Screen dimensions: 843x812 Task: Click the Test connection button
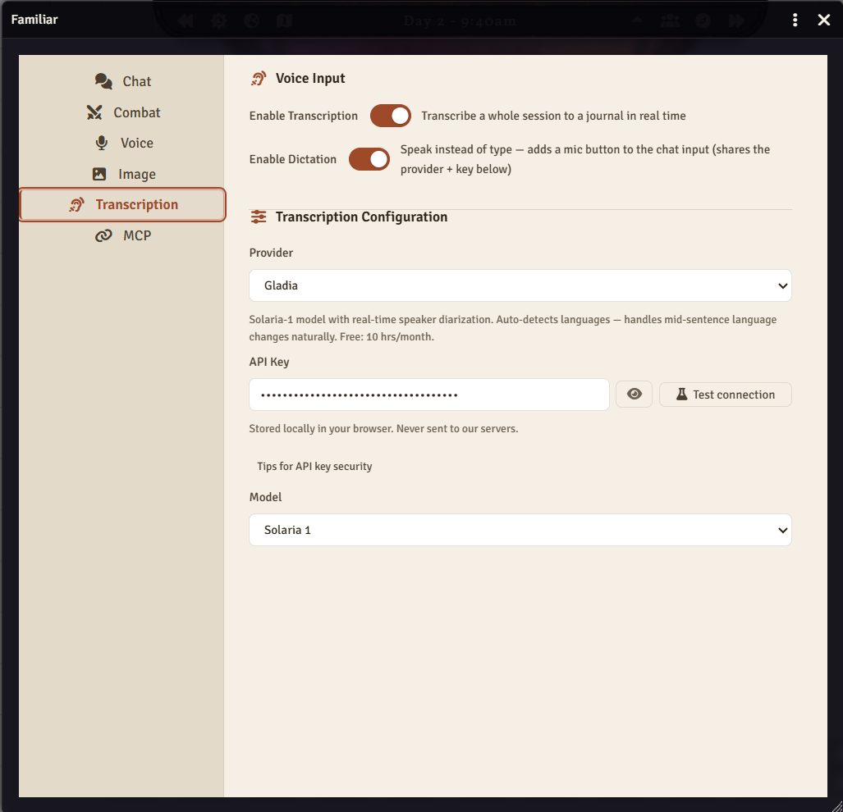(726, 395)
